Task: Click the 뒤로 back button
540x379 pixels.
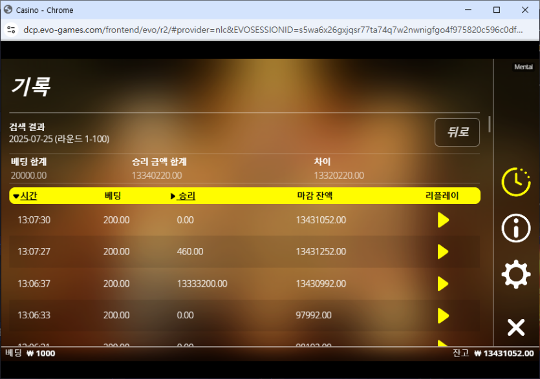Action: (457, 132)
